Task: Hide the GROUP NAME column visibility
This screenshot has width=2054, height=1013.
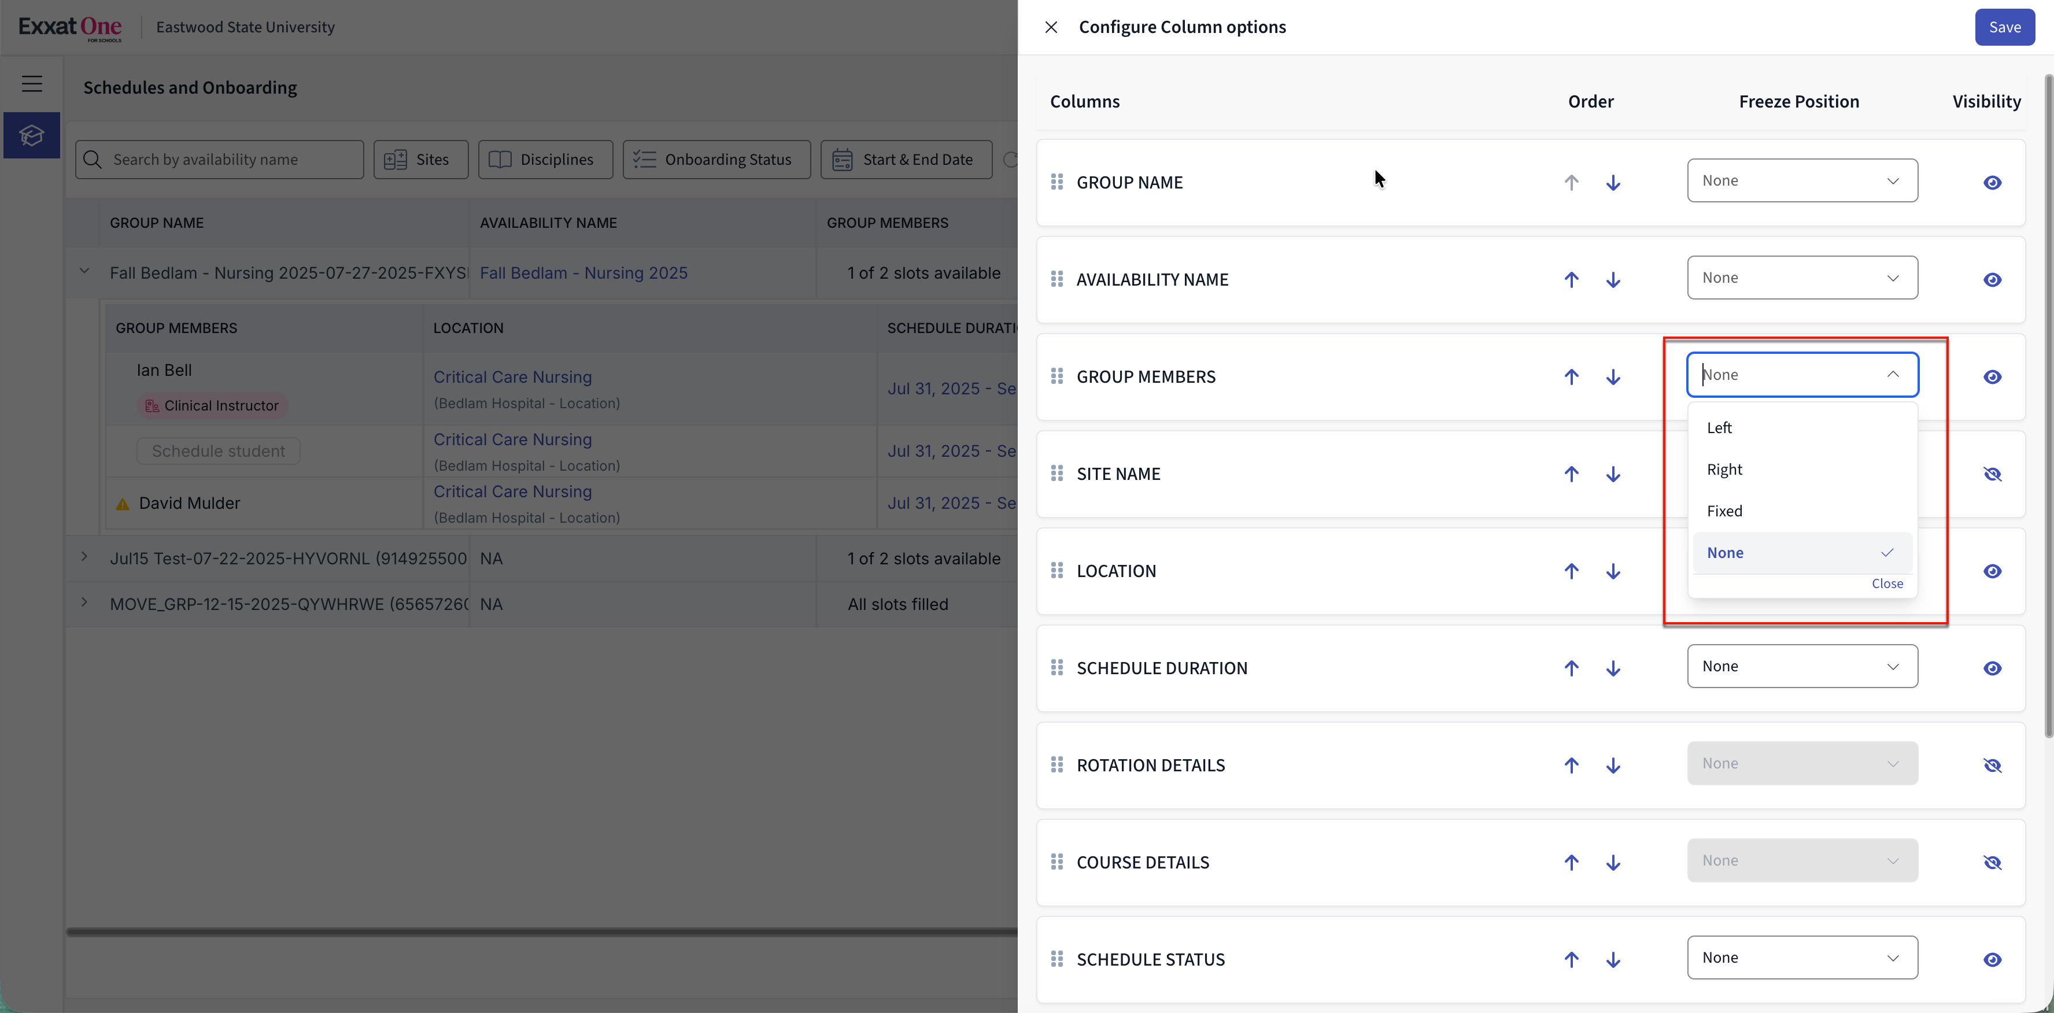Action: pyautogui.click(x=1992, y=183)
